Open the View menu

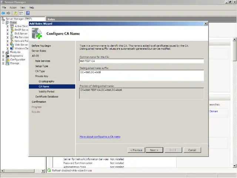(23, 7)
